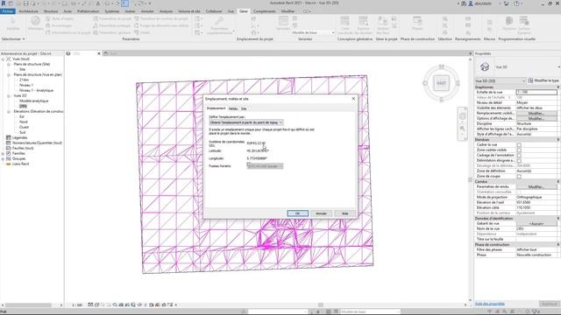Toggle the Zone cadrée visible checkbox
The width and height of the screenshot is (561, 315).
pos(519,150)
